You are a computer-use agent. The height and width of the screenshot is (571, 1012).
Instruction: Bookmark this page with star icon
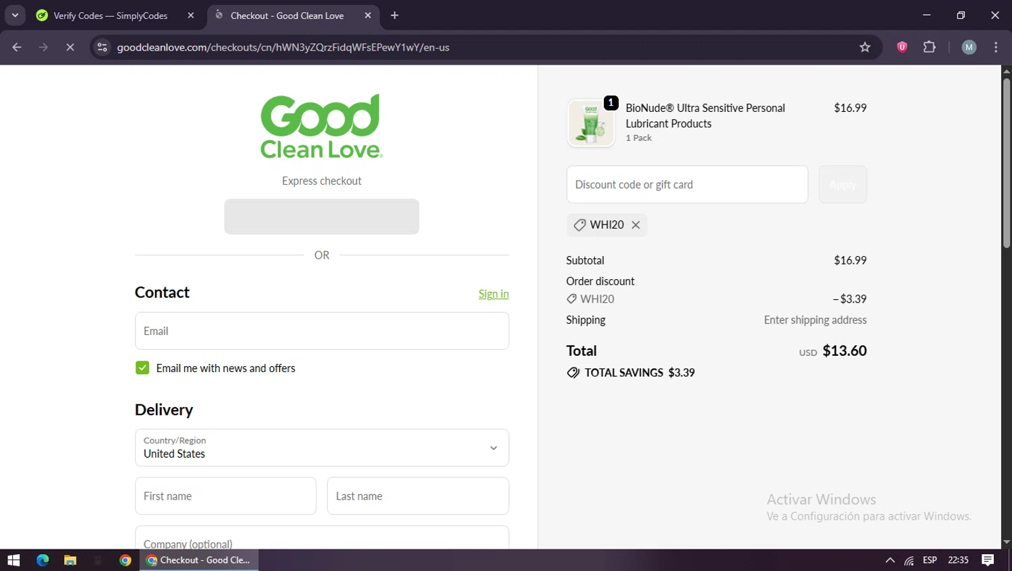point(865,47)
